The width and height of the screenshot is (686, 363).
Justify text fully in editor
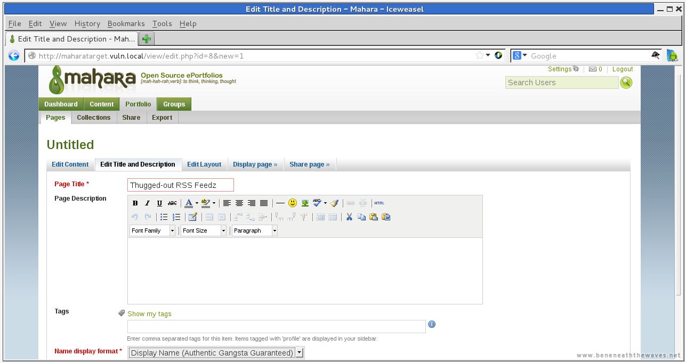264,203
